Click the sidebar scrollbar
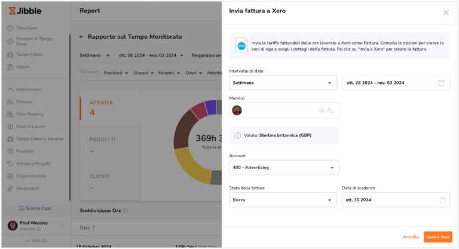The height and width of the screenshot is (249, 459). tap(70, 117)
